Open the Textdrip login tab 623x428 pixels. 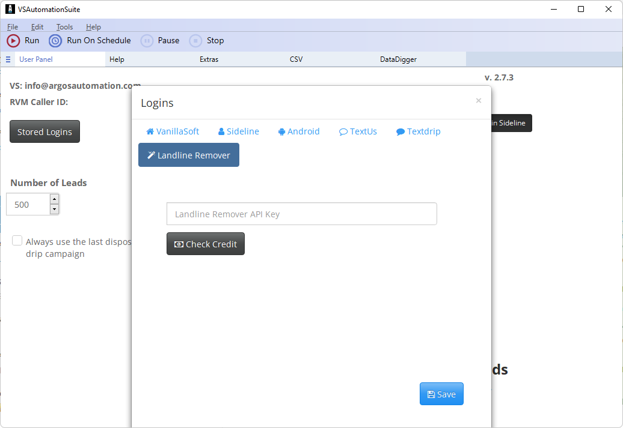click(419, 131)
